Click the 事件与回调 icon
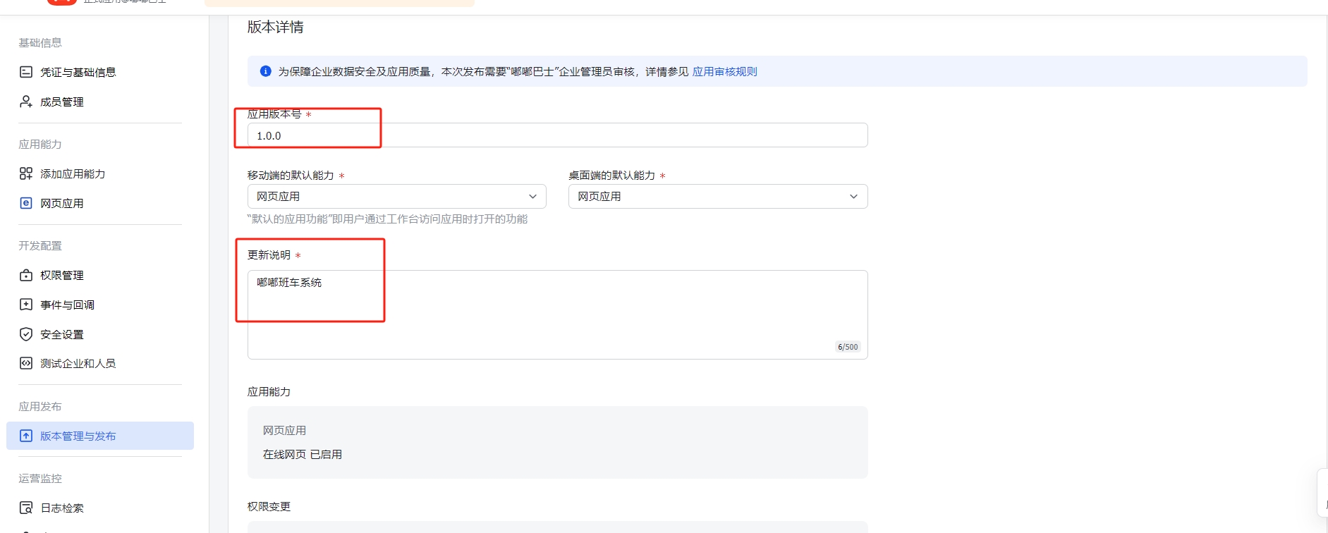1328x533 pixels. point(26,305)
